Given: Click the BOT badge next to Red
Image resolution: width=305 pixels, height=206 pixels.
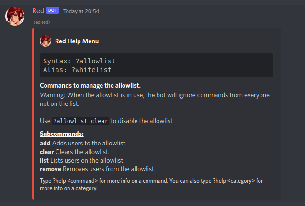Looking at the screenshot, I should tap(53, 10).
